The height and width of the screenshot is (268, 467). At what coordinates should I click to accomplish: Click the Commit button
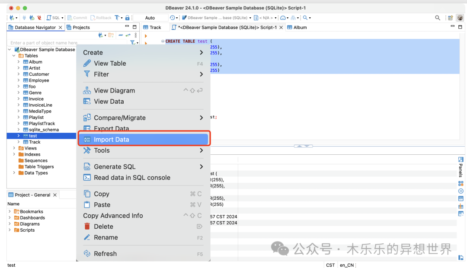tap(77, 18)
